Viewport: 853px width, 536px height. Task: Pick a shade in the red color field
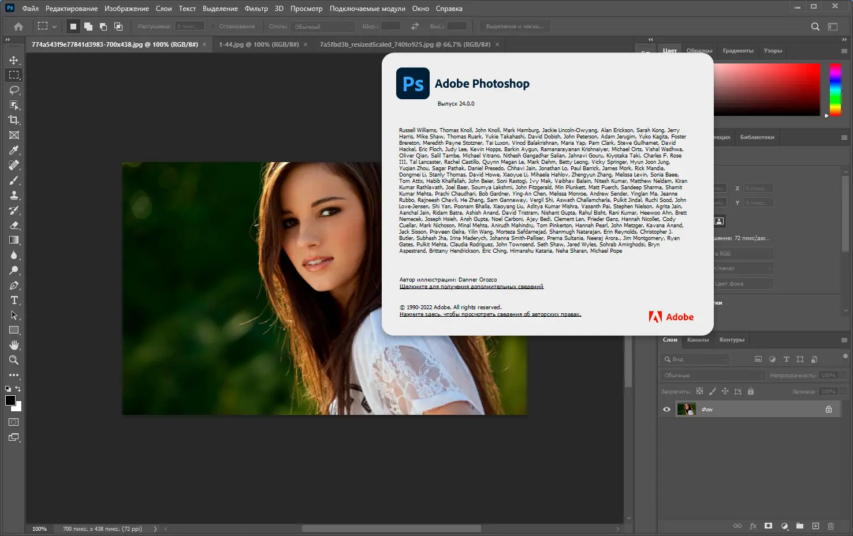tap(767, 89)
